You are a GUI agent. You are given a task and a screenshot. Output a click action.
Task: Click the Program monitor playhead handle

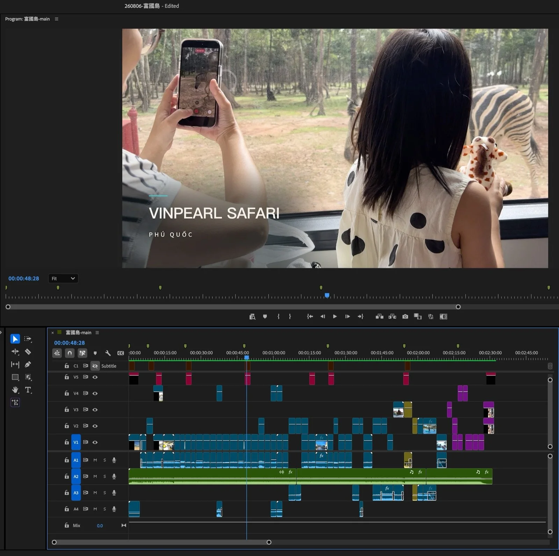[x=327, y=295]
